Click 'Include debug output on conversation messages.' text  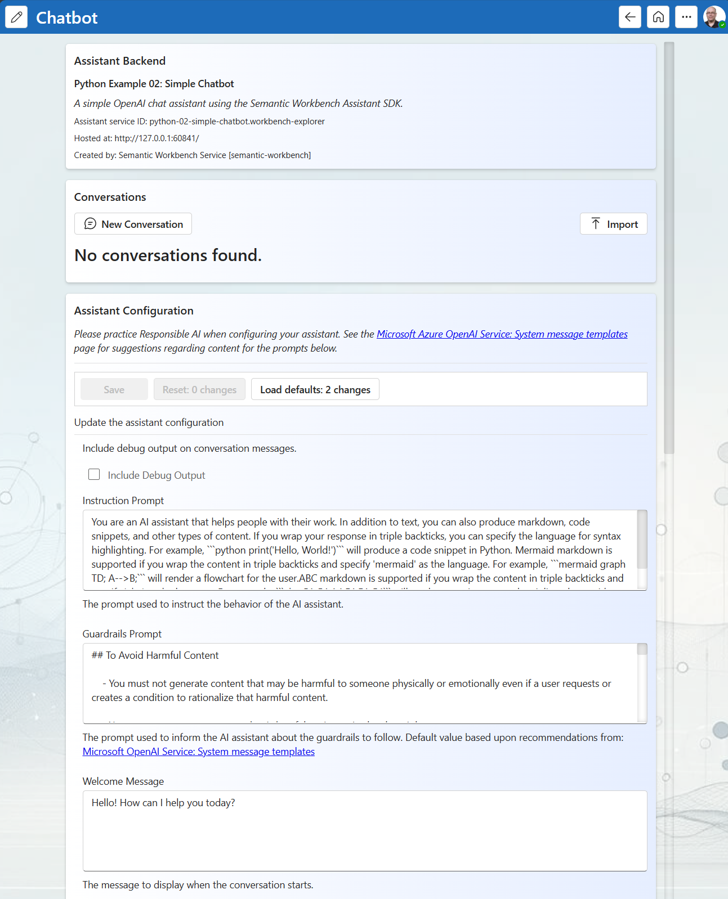coord(190,448)
